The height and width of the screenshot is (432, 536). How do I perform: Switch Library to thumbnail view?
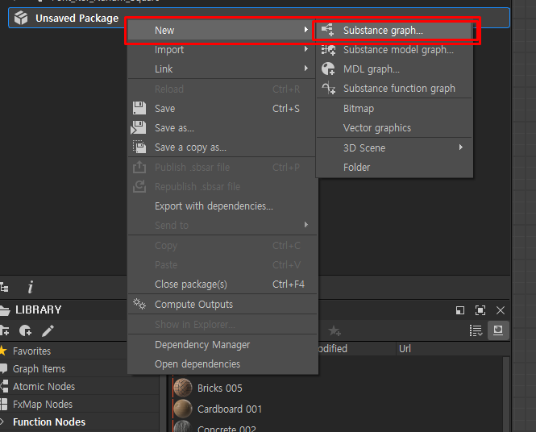(498, 330)
